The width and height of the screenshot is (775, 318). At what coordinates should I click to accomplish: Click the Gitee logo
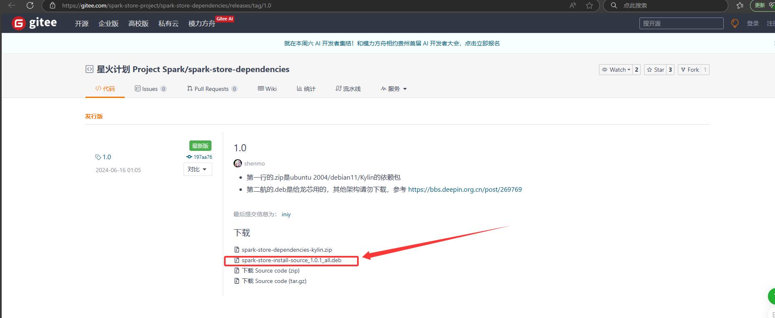point(34,23)
